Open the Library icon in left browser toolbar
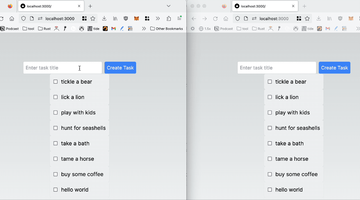Image resolution: width=360 pixels, height=200 pixels. tap(115, 19)
